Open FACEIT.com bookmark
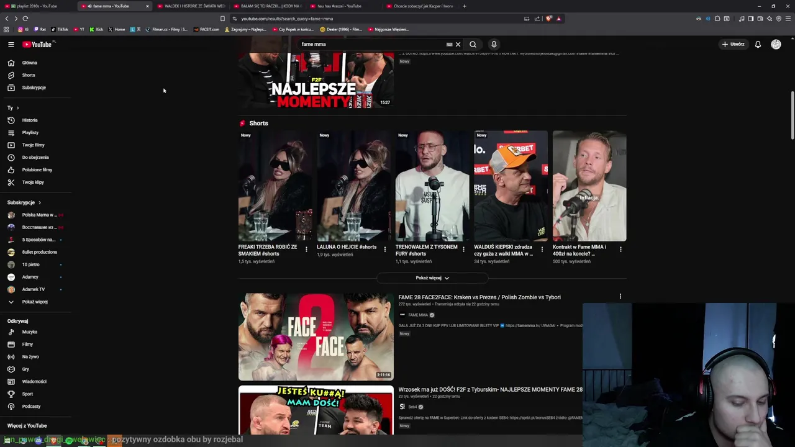795x447 pixels. pyautogui.click(x=206, y=29)
